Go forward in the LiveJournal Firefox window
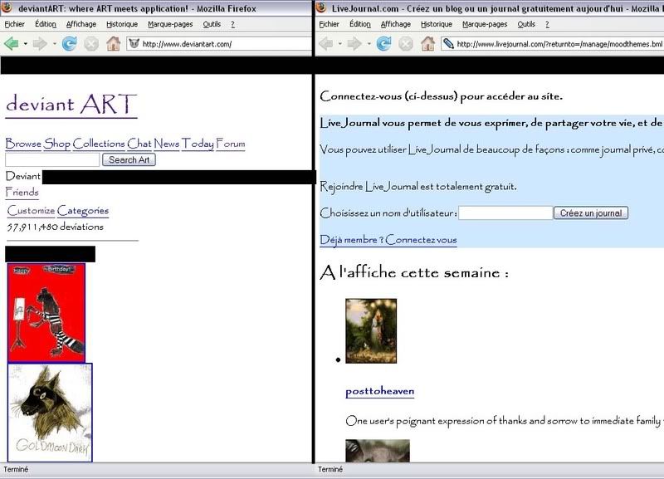Image resolution: width=664 pixels, height=479 pixels. click(354, 43)
